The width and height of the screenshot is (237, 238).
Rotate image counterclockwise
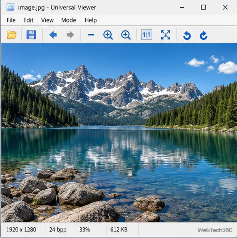[187, 35]
